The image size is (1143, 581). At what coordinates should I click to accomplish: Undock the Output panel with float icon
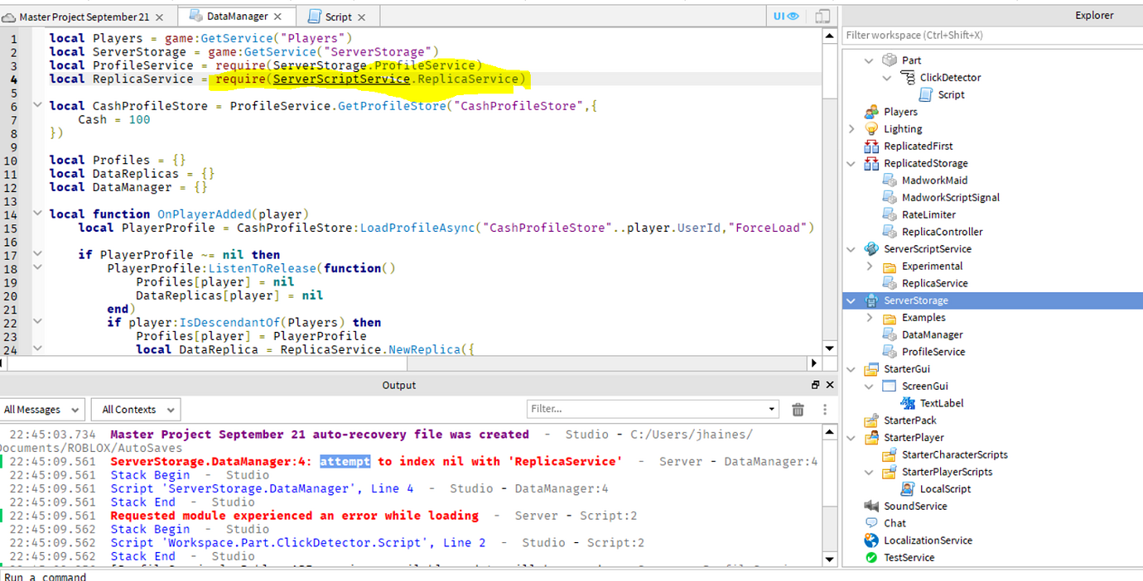point(815,385)
